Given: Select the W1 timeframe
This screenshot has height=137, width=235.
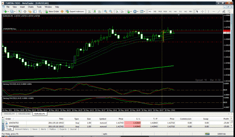Looking at the screenshot, I should coord(185,11).
